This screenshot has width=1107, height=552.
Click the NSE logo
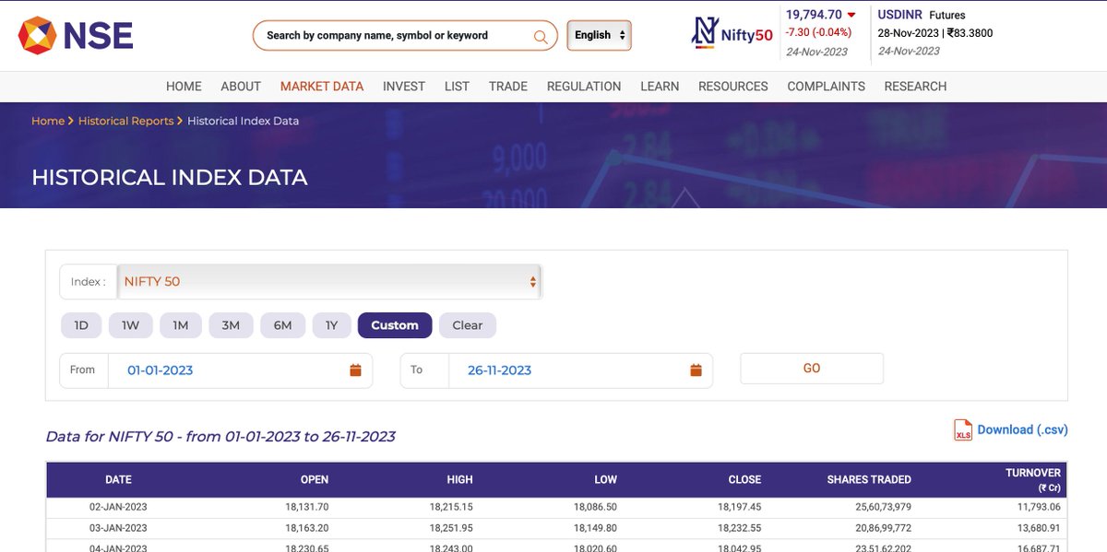pos(76,35)
